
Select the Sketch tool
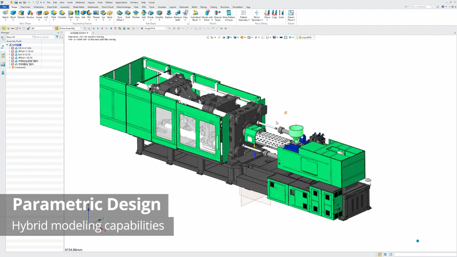coord(5,14)
